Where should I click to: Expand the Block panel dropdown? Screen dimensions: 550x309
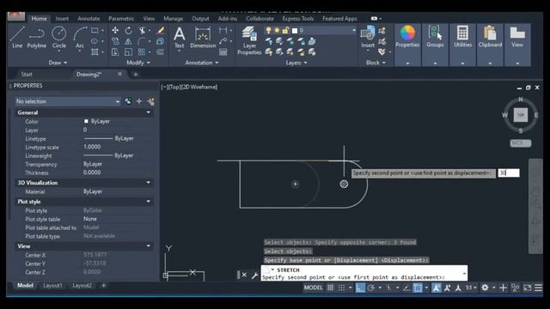click(376, 63)
